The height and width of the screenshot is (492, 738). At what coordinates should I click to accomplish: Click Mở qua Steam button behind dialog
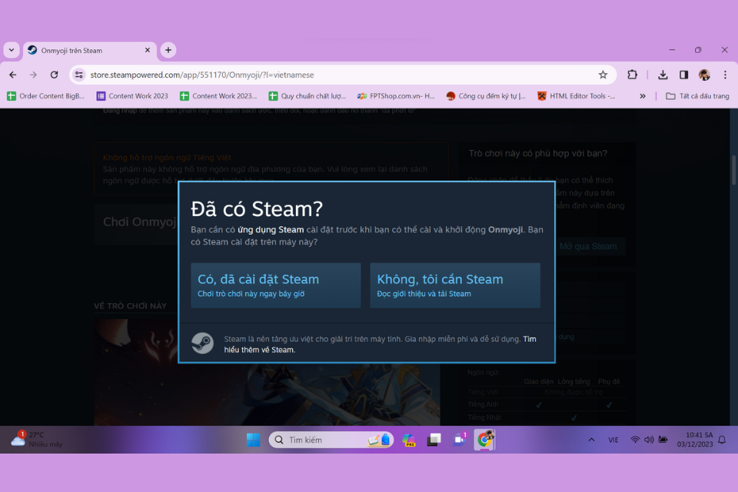588,247
